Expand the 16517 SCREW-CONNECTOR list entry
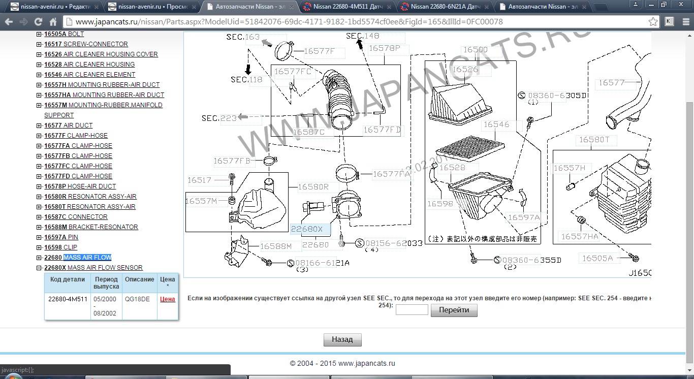Image resolution: width=694 pixels, height=379 pixels. pyautogui.click(x=39, y=44)
